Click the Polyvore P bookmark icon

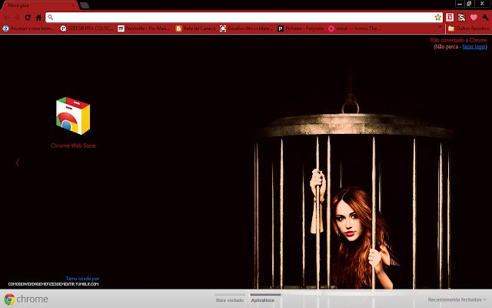281,28
